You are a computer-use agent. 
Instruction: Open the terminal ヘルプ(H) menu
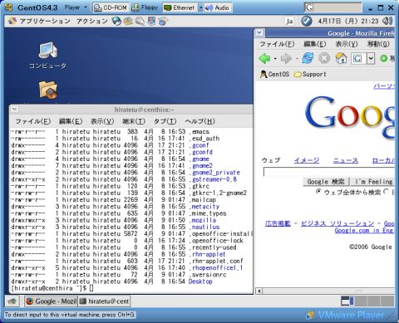(x=199, y=121)
